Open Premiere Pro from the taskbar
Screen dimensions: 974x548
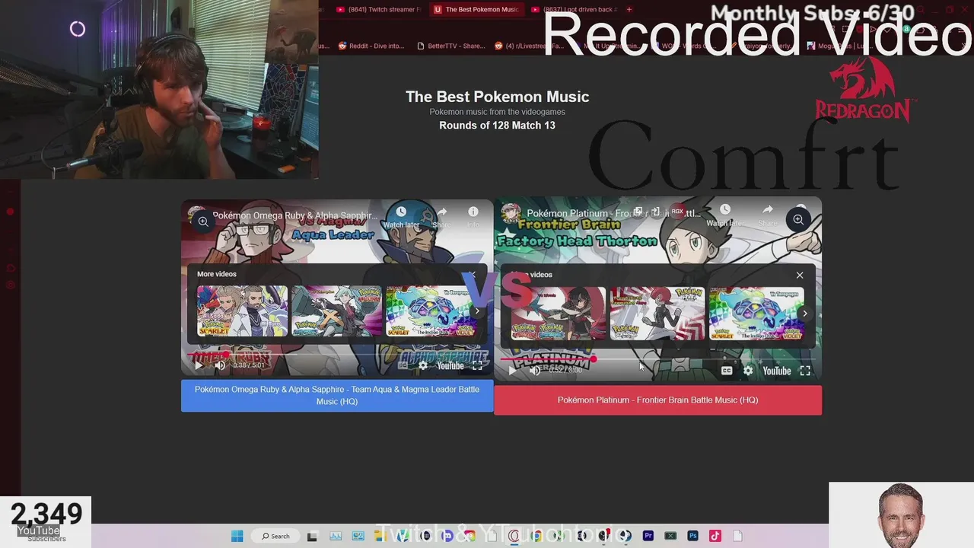[648, 536]
